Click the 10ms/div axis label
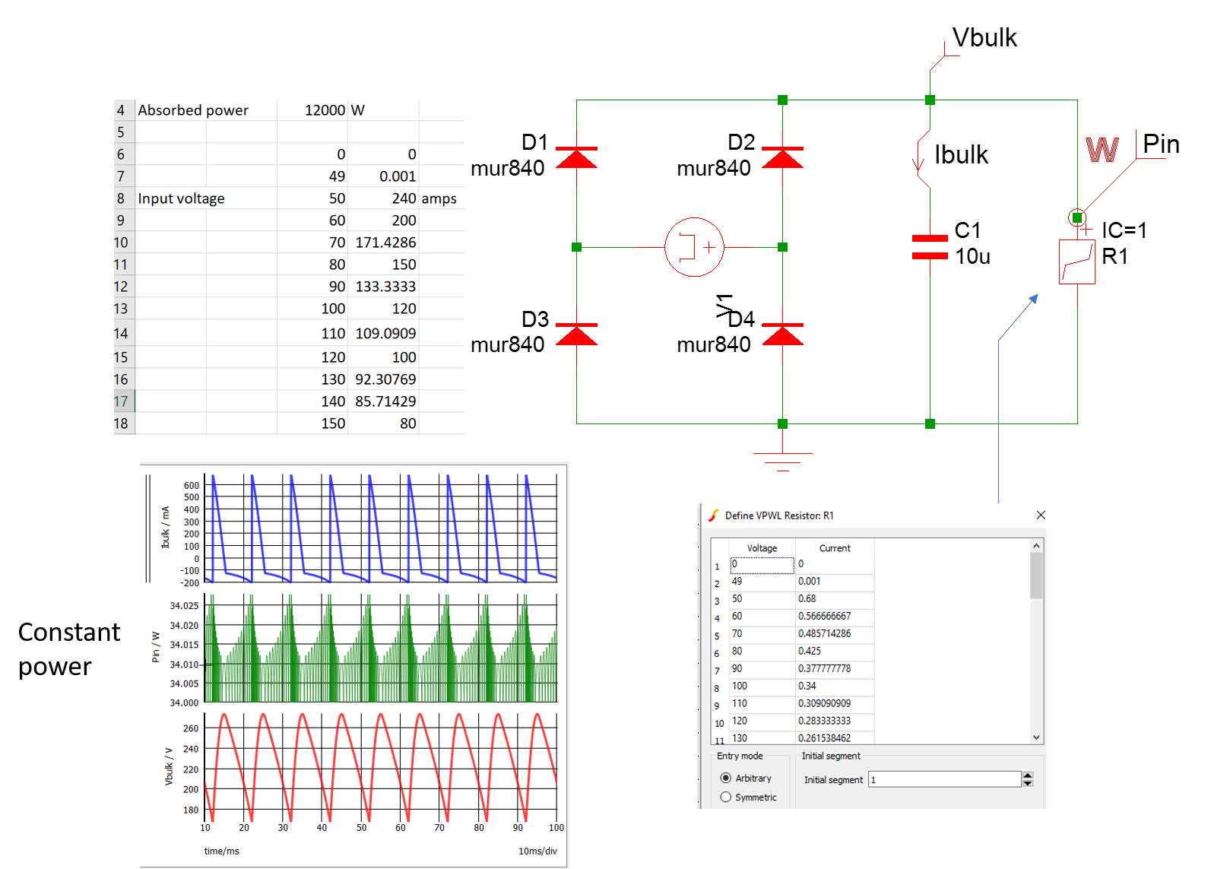The width and height of the screenshot is (1211, 869). [x=537, y=851]
